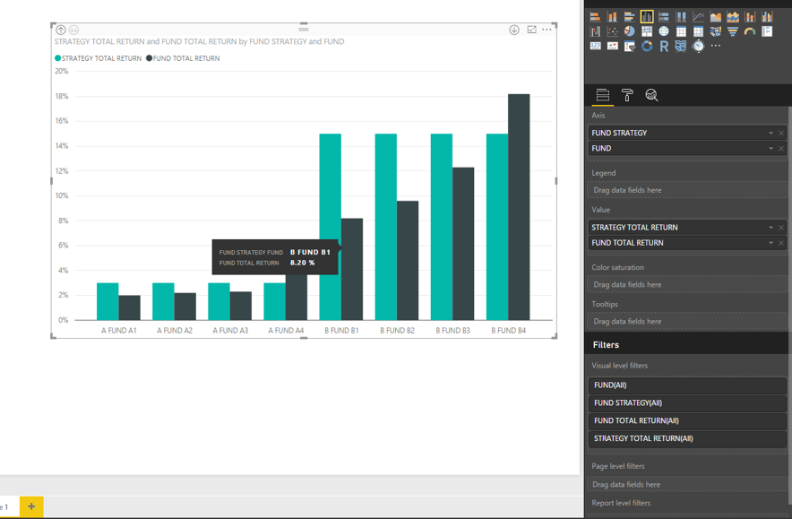Pick the KPI visualization icon
The width and height of the screenshot is (792, 519).
[x=612, y=46]
